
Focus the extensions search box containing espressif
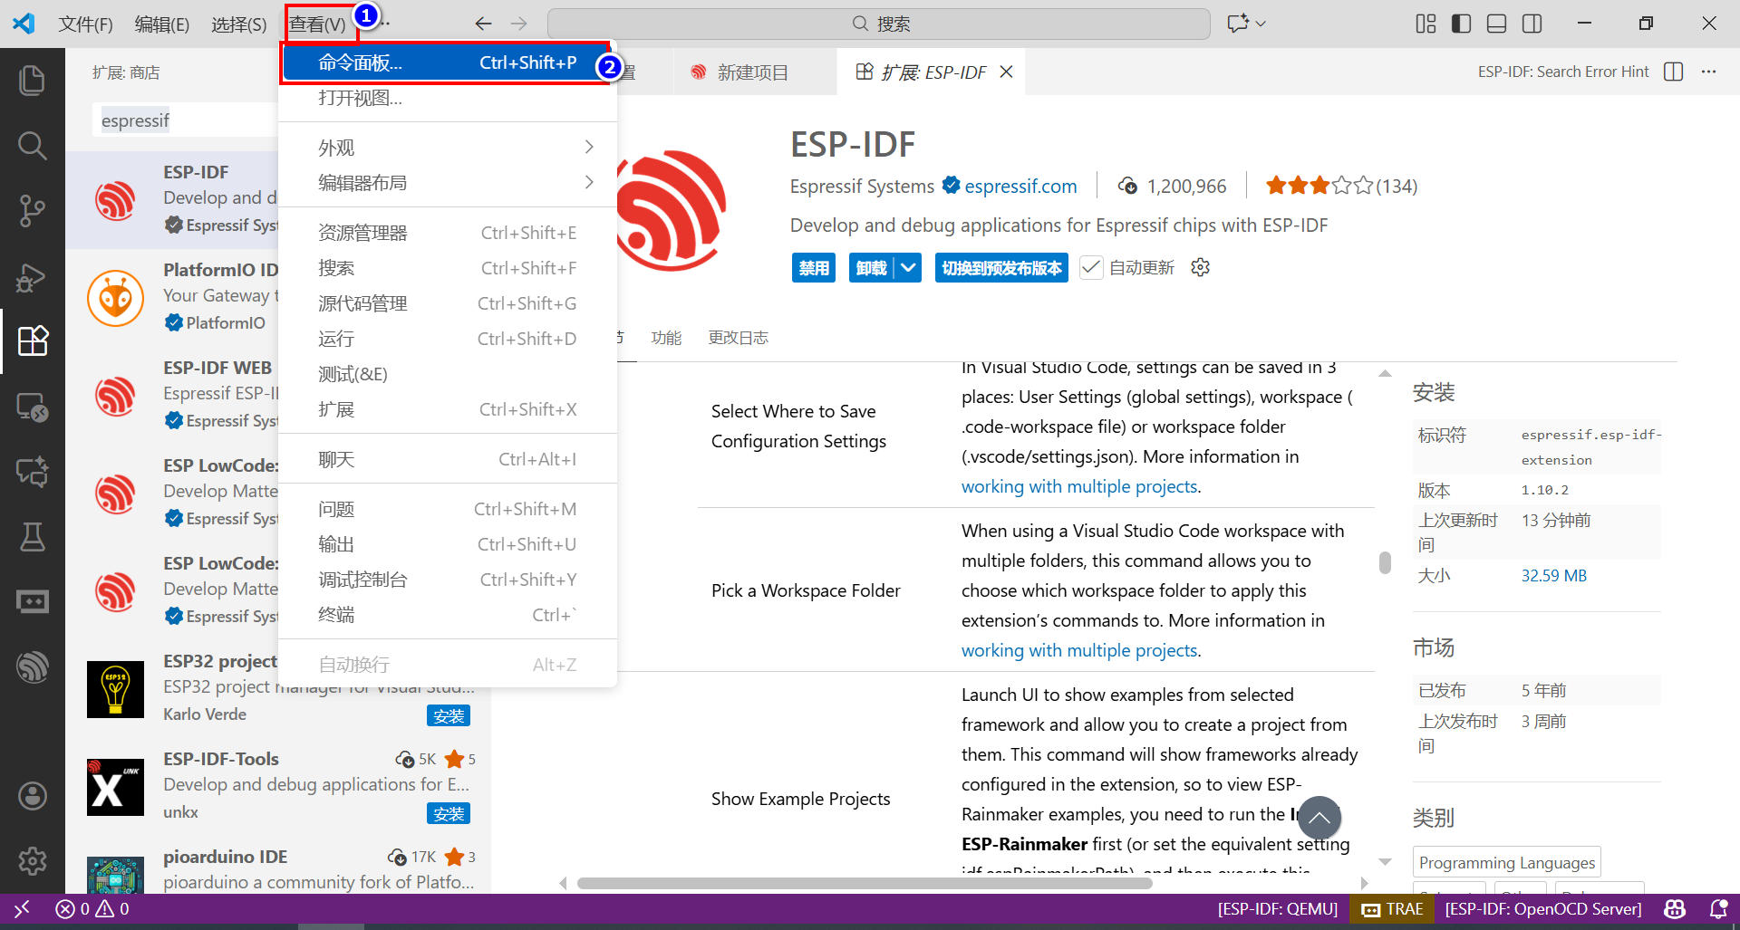tap(186, 120)
